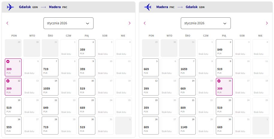Select outbound January 14 priced 1059 PLN
Screen dimensions: 274x139
[50, 87]
